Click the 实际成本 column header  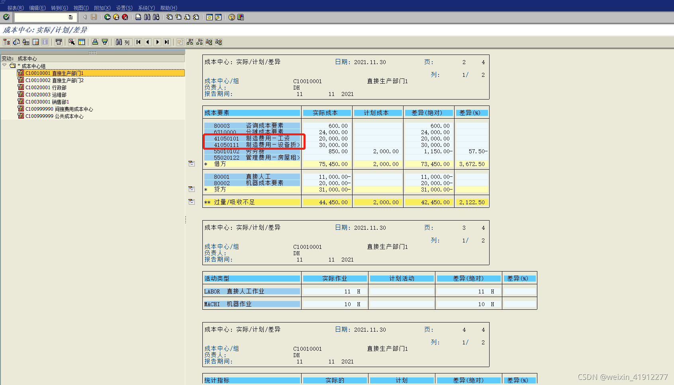[327, 113]
